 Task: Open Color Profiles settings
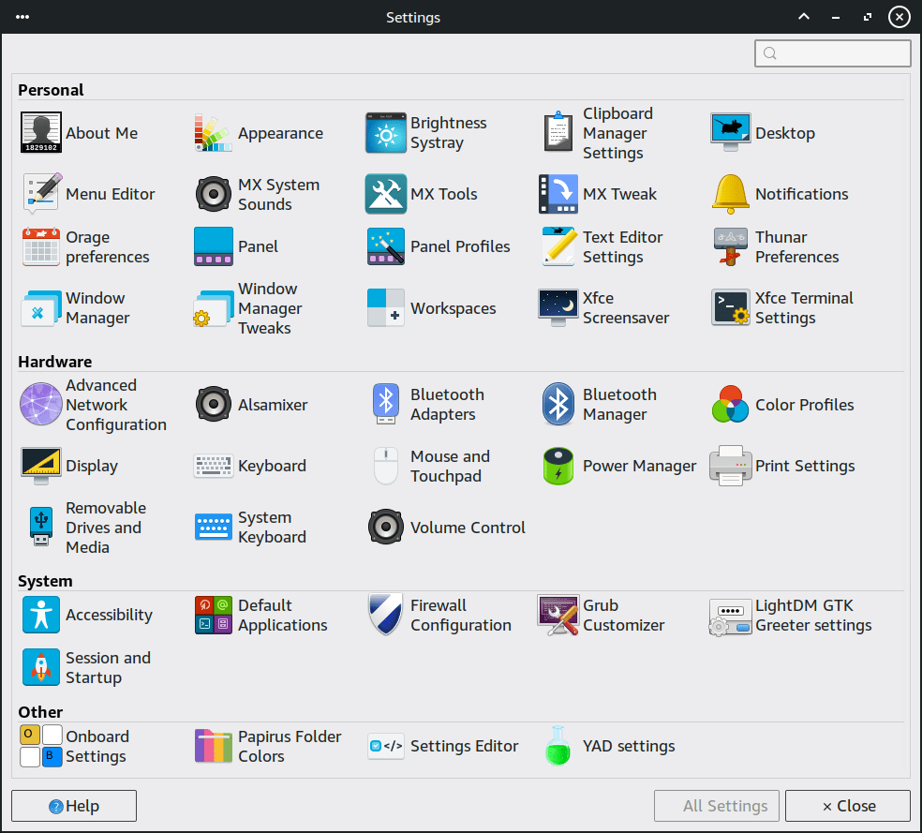point(730,406)
